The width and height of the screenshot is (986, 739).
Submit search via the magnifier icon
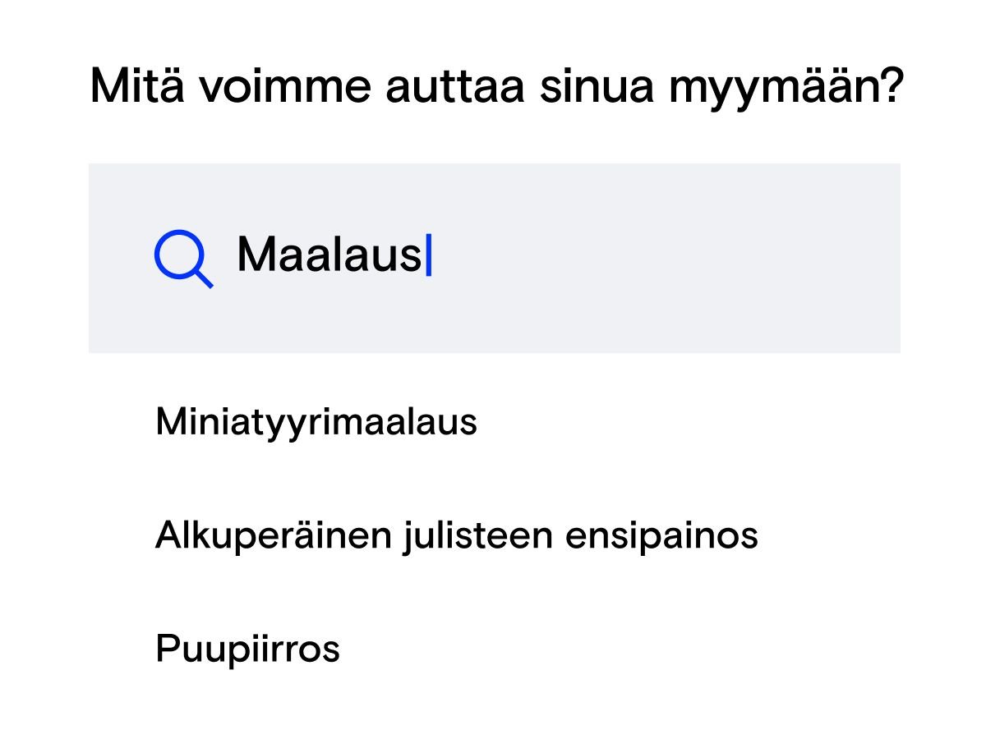[x=182, y=259]
